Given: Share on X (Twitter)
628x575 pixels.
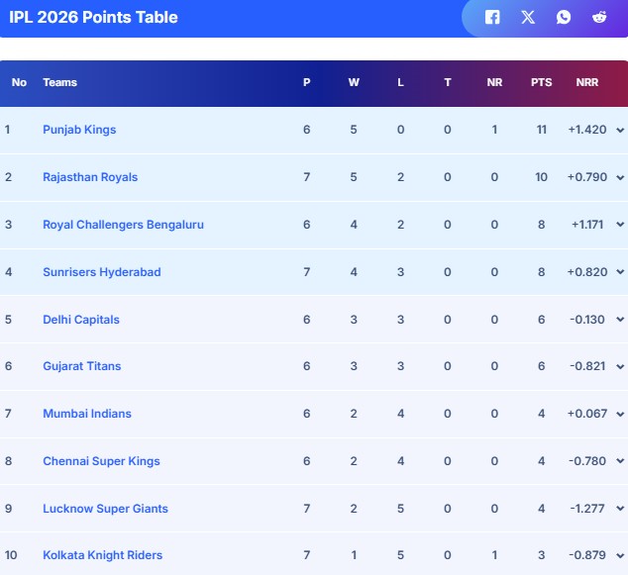Looking at the screenshot, I should (528, 17).
